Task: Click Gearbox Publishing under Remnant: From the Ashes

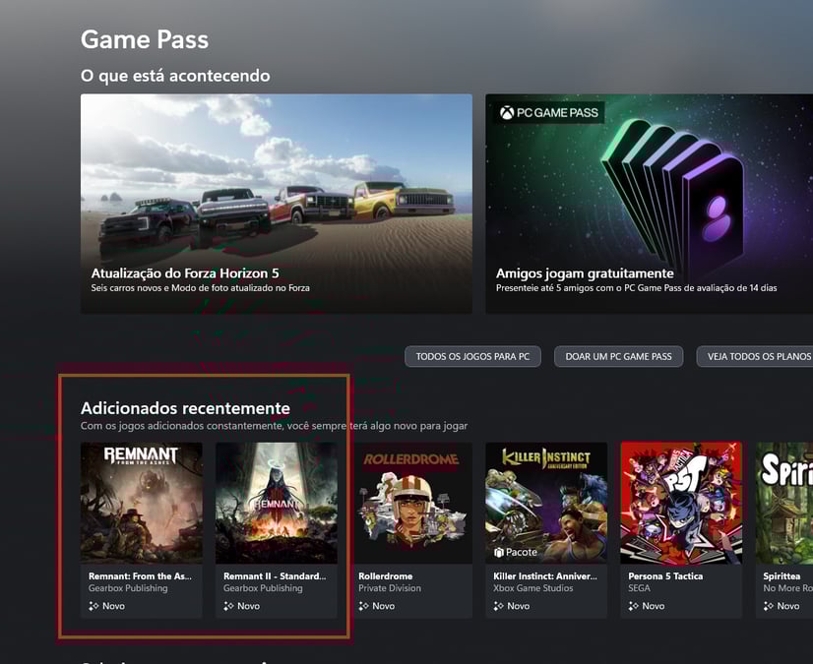Action: pyautogui.click(x=128, y=588)
